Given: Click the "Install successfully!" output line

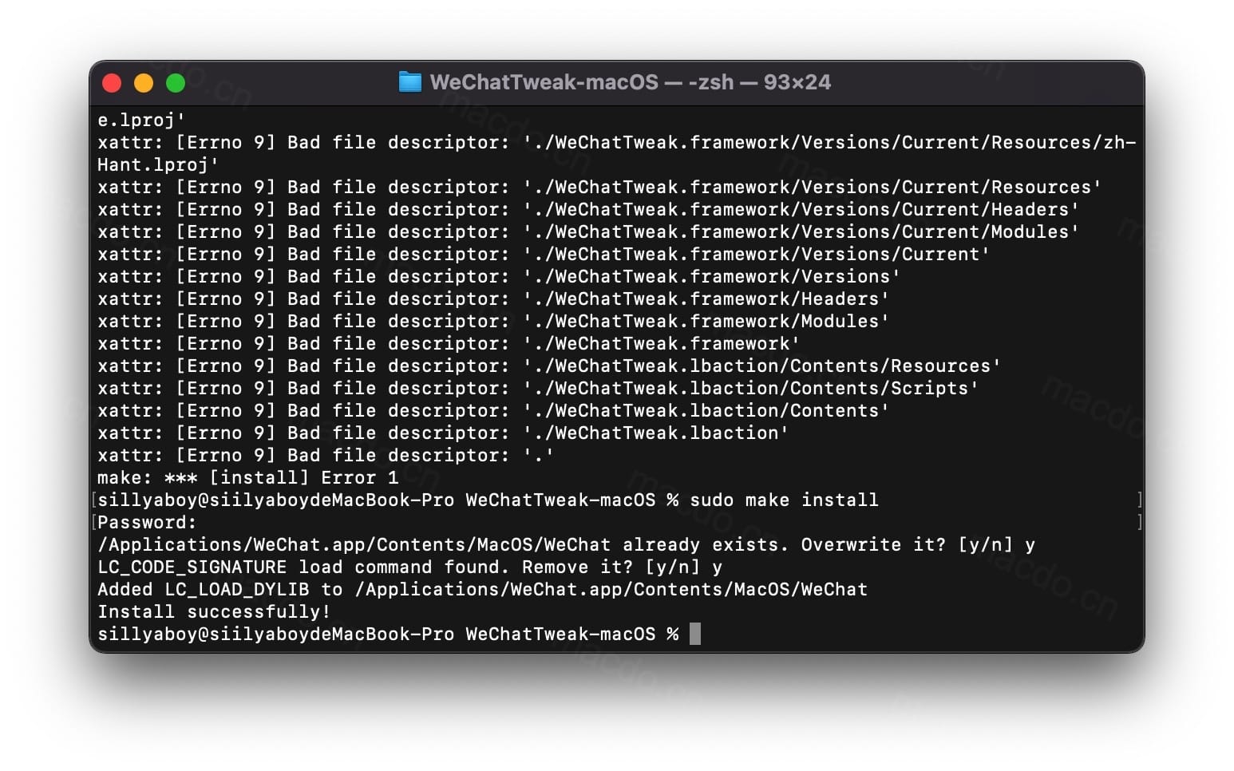Looking at the screenshot, I should click(x=214, y=611).
